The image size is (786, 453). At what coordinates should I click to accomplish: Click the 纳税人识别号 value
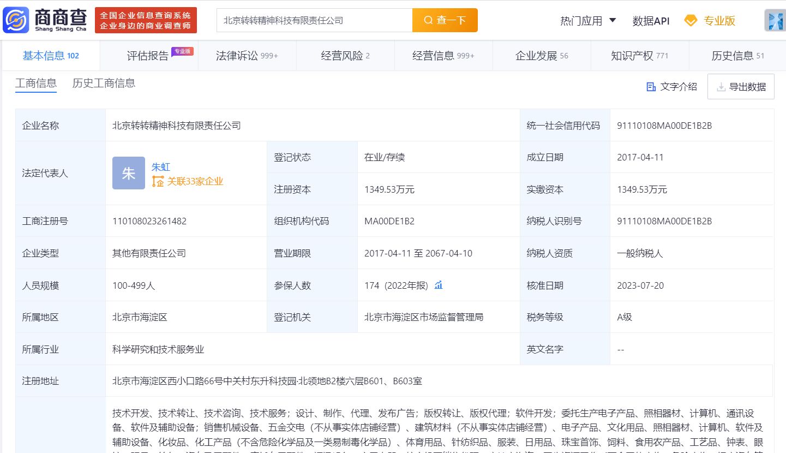[664, 221]
